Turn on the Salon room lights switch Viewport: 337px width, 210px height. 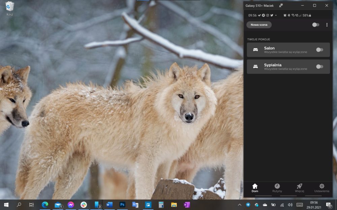pos(319,50)
